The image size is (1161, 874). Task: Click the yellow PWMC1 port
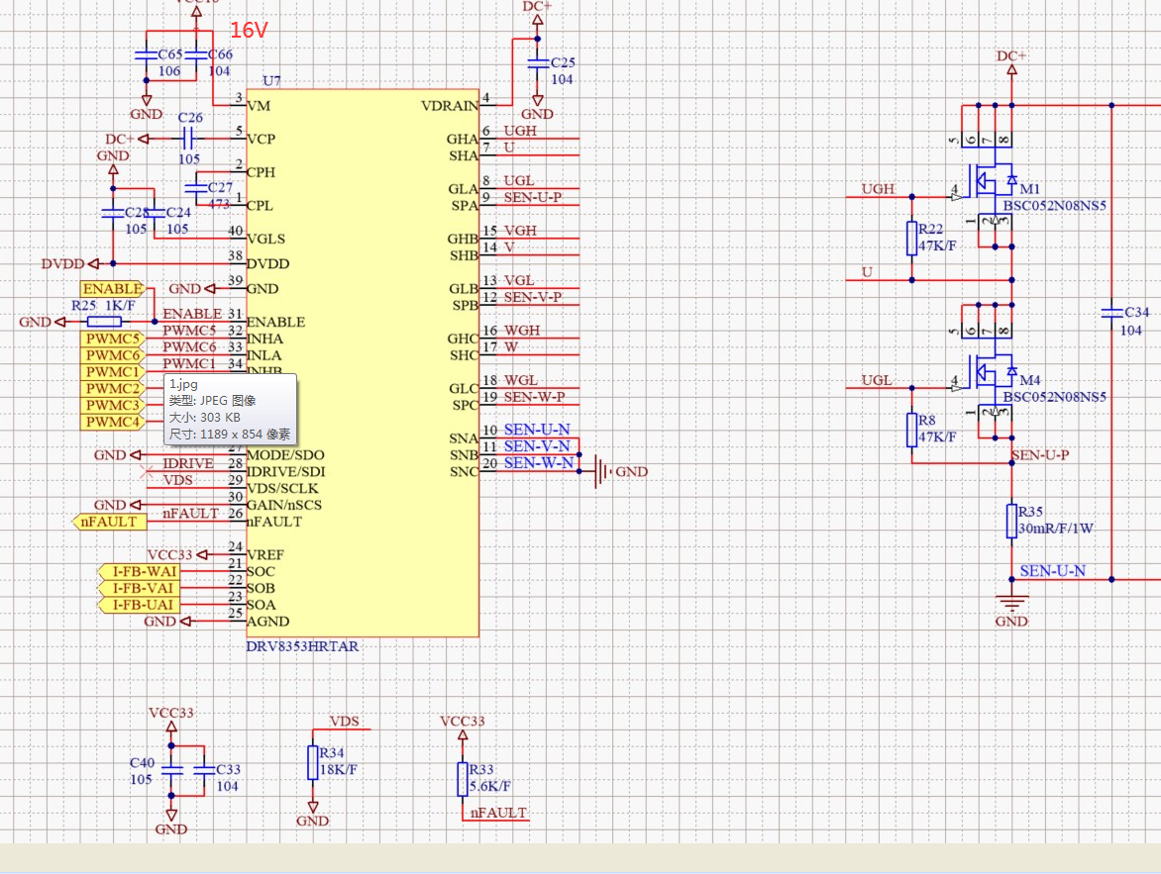pos(111,372)
